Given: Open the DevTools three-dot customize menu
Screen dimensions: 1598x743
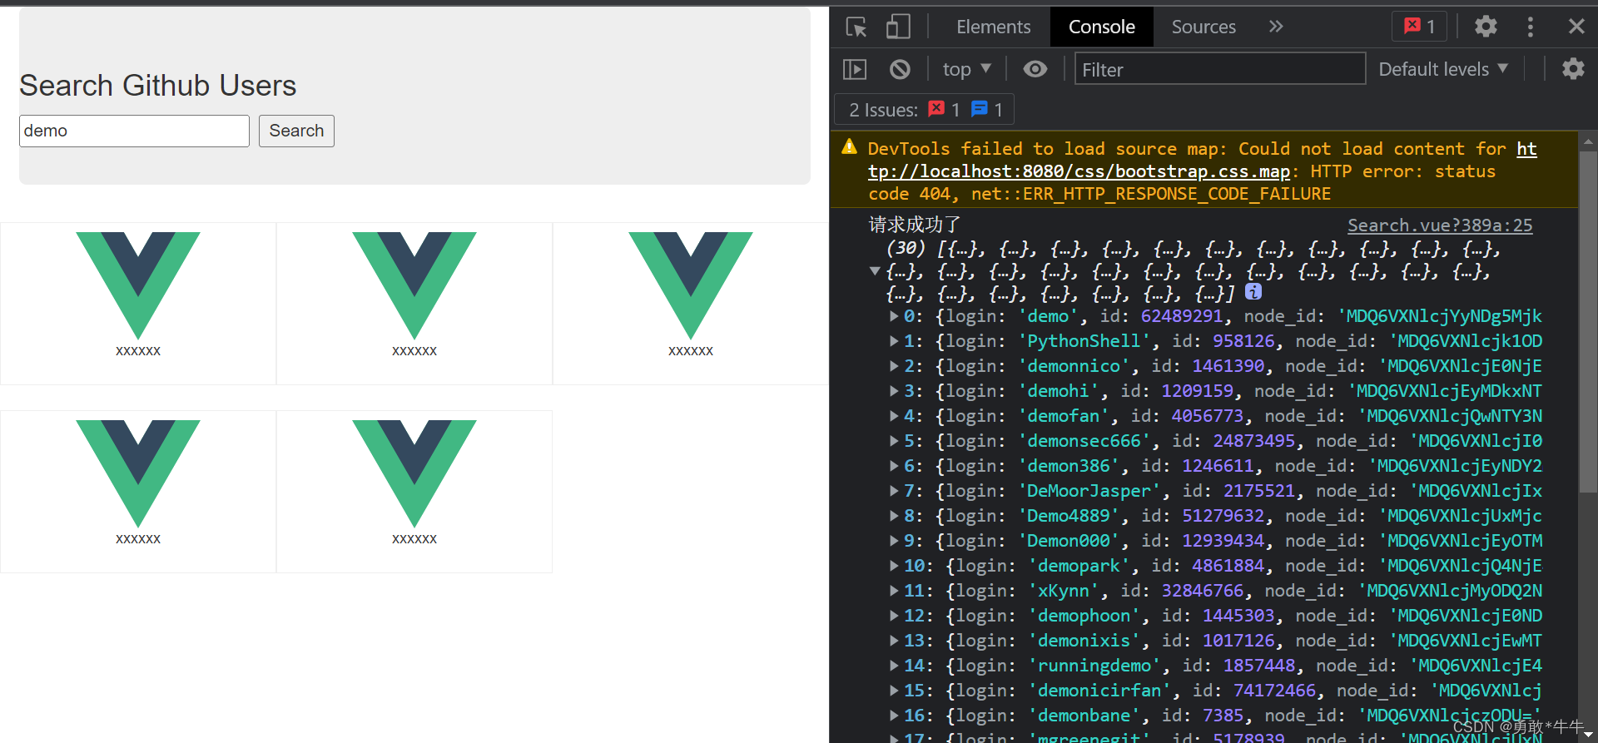Looking at the screenshot, I should [1530, 27].
